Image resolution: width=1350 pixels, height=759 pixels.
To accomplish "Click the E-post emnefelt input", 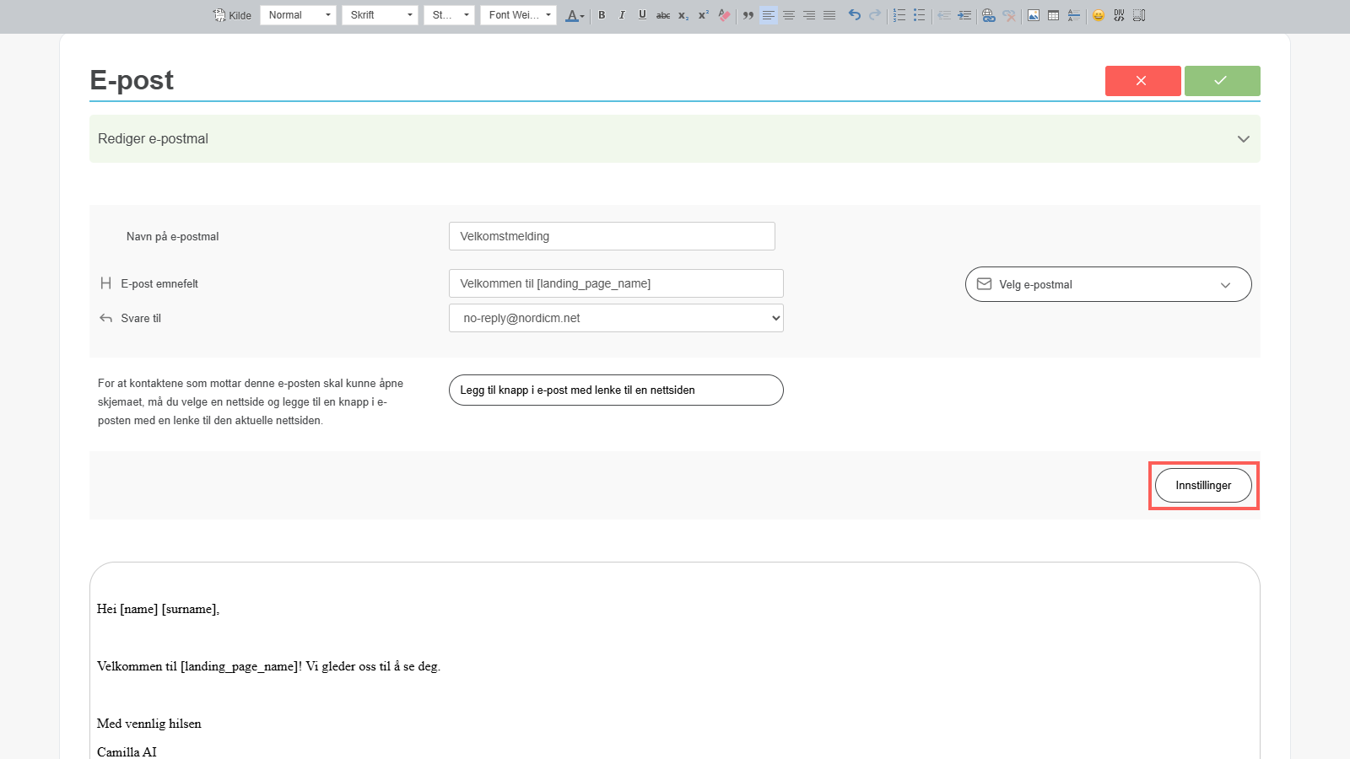I will tap(616, 283).
